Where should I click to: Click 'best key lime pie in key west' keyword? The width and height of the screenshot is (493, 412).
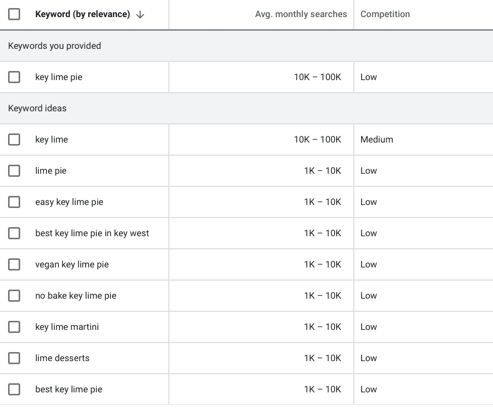click(x=92, y=233)
